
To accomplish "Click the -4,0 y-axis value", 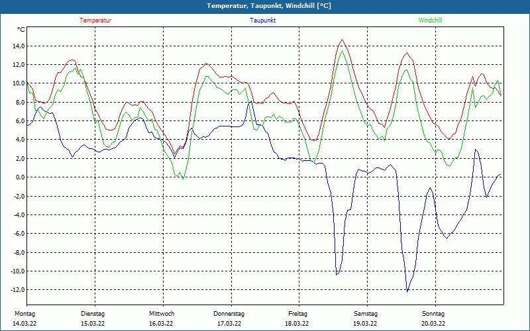I will coord(19,214).
